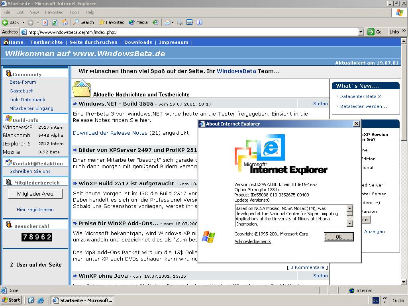Open the Search toolbar button
The image size is (408, 306).
[84, 22]
